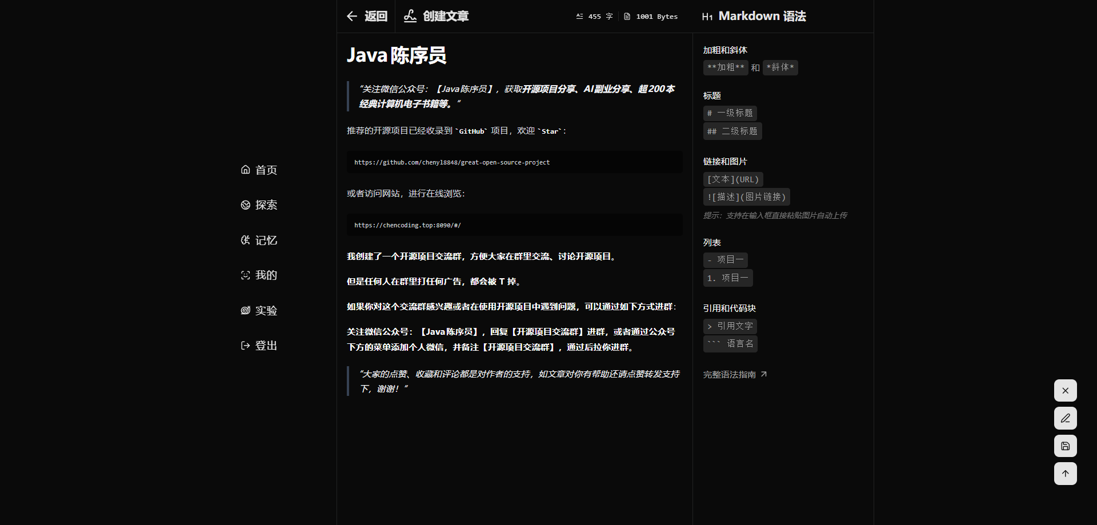Click the line 但是任何人在群里打任何广告
Screen dimensions: 1097x525
click(x=435, y=282)
